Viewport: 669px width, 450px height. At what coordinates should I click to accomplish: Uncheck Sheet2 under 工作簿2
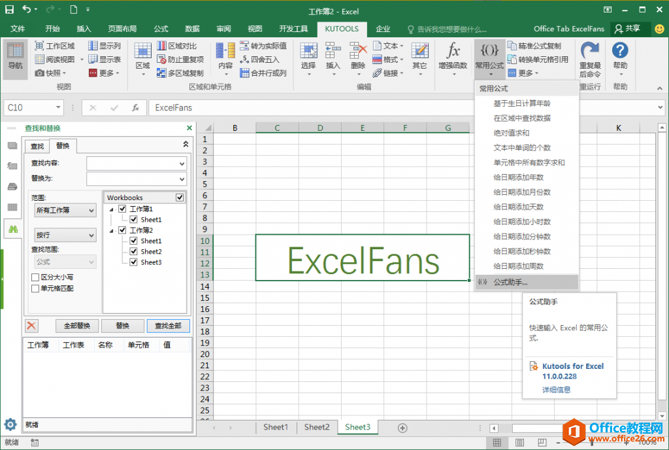133,251
